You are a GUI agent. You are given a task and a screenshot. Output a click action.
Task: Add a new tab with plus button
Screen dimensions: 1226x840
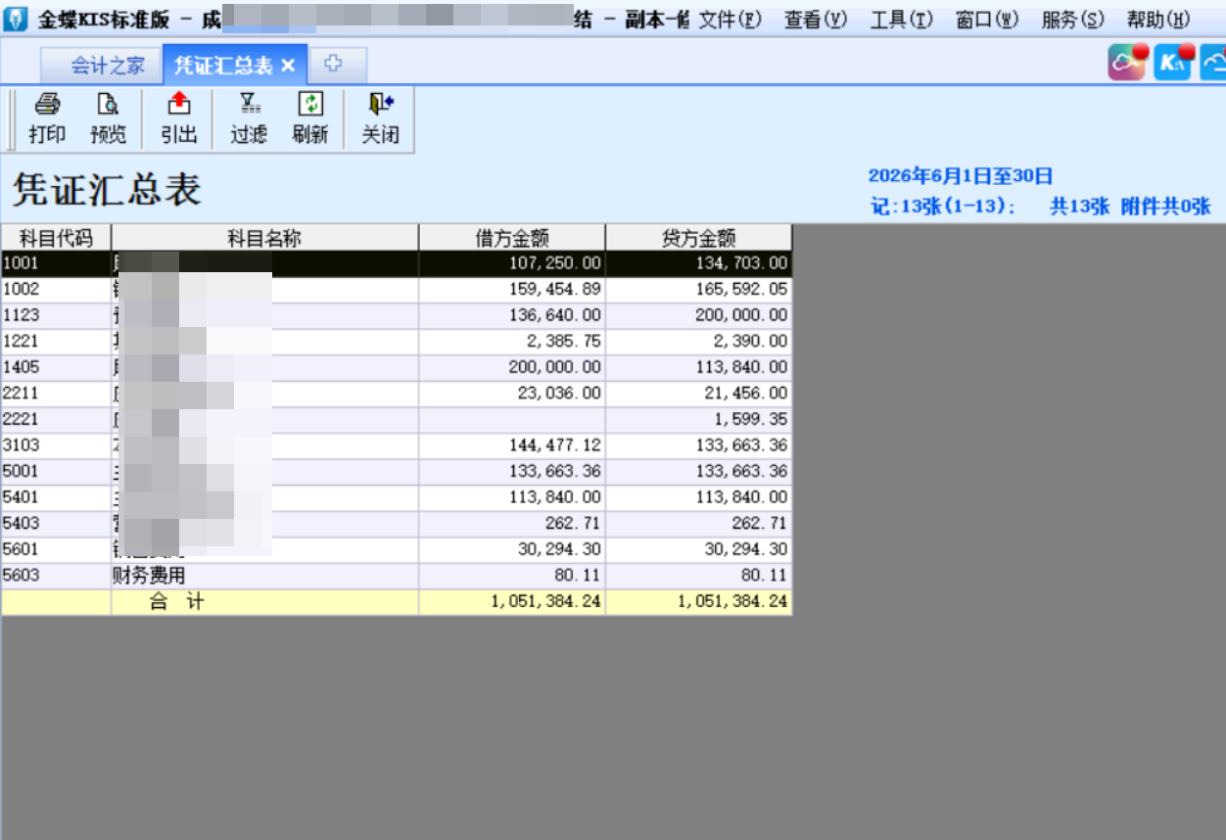(334, 65)
